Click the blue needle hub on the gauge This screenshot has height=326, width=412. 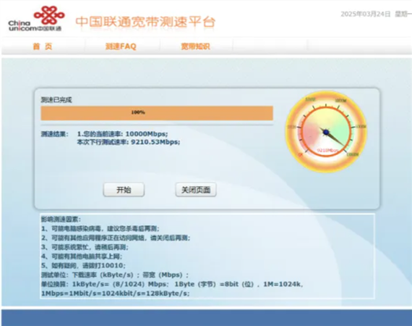tap(326, 132)
